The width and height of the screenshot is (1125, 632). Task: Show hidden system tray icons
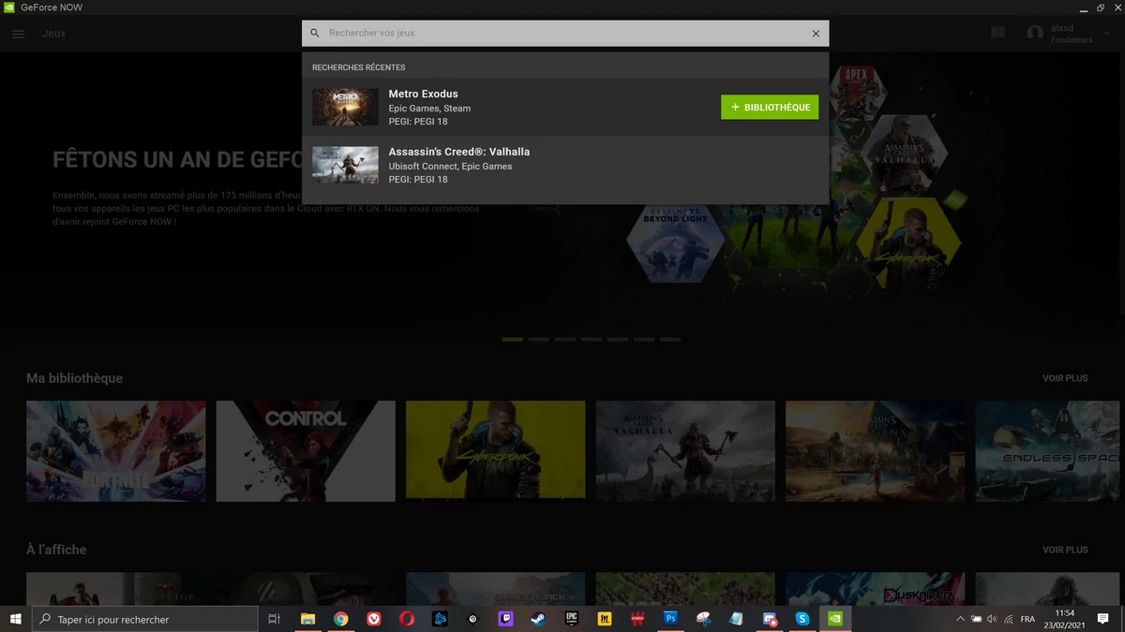(960, 619)
